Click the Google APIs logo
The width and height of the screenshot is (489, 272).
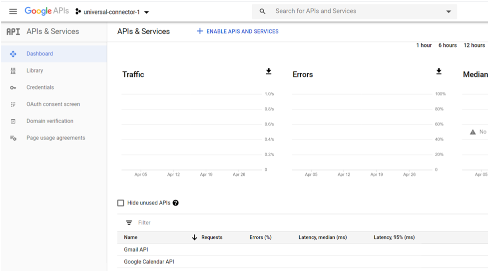47,11
